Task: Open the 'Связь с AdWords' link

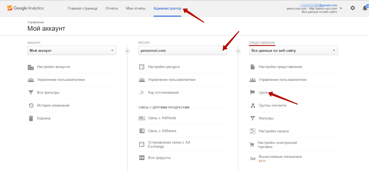Action: coord(162,118)
